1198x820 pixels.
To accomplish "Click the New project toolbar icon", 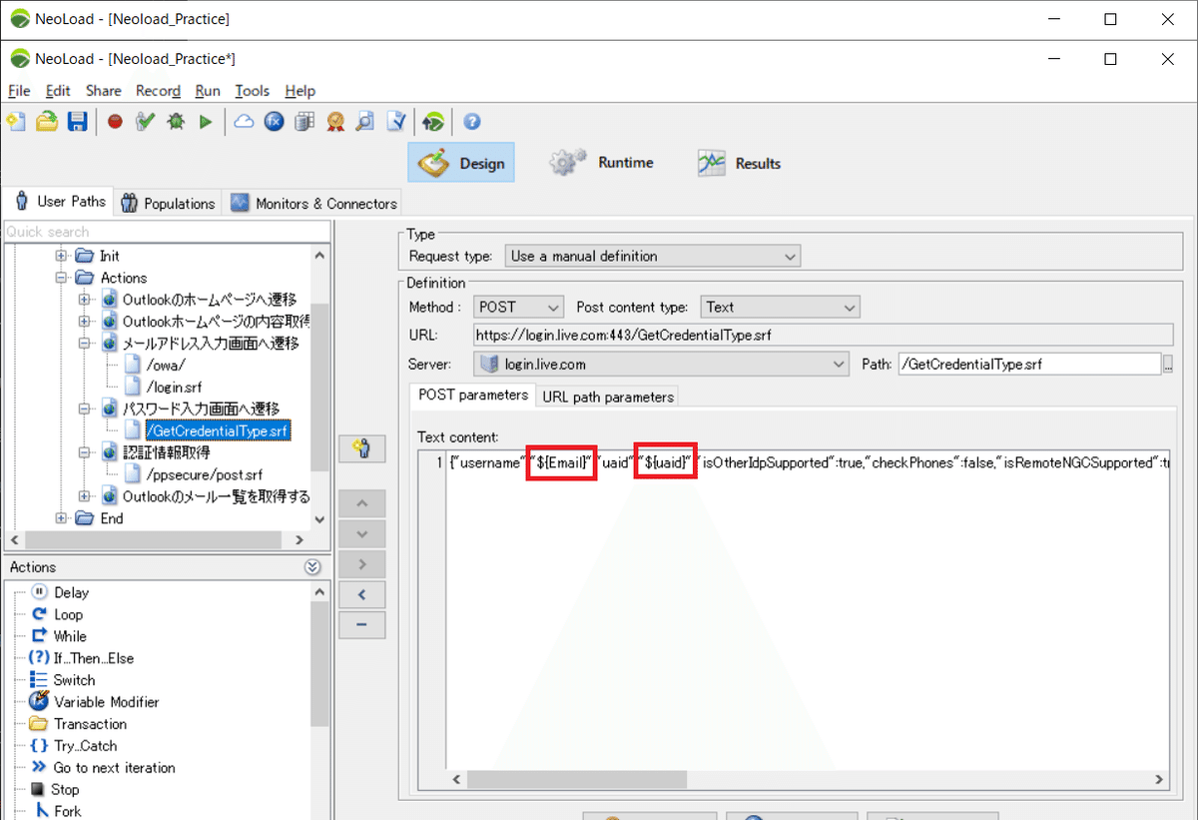I will pyautogui.click(x=16, y=122).
